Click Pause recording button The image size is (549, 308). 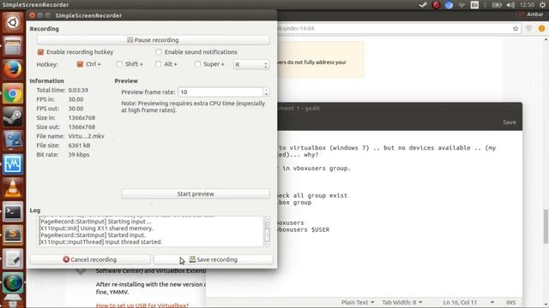pyautogui.click(x=153, y=40)
